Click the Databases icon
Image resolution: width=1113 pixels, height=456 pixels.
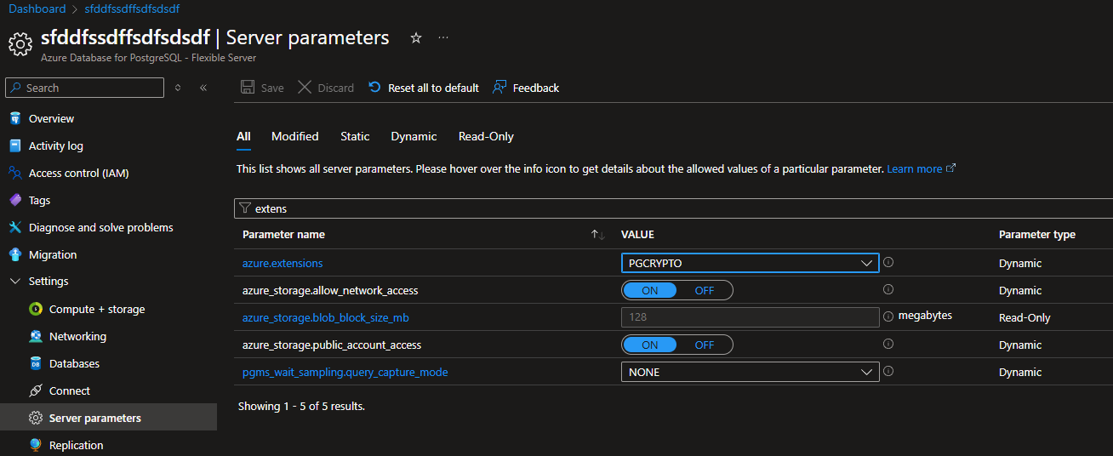coord(36,363)
